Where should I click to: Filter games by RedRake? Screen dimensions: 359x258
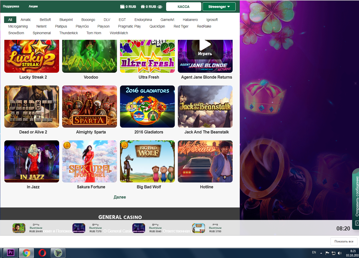(x=204, y=26)
